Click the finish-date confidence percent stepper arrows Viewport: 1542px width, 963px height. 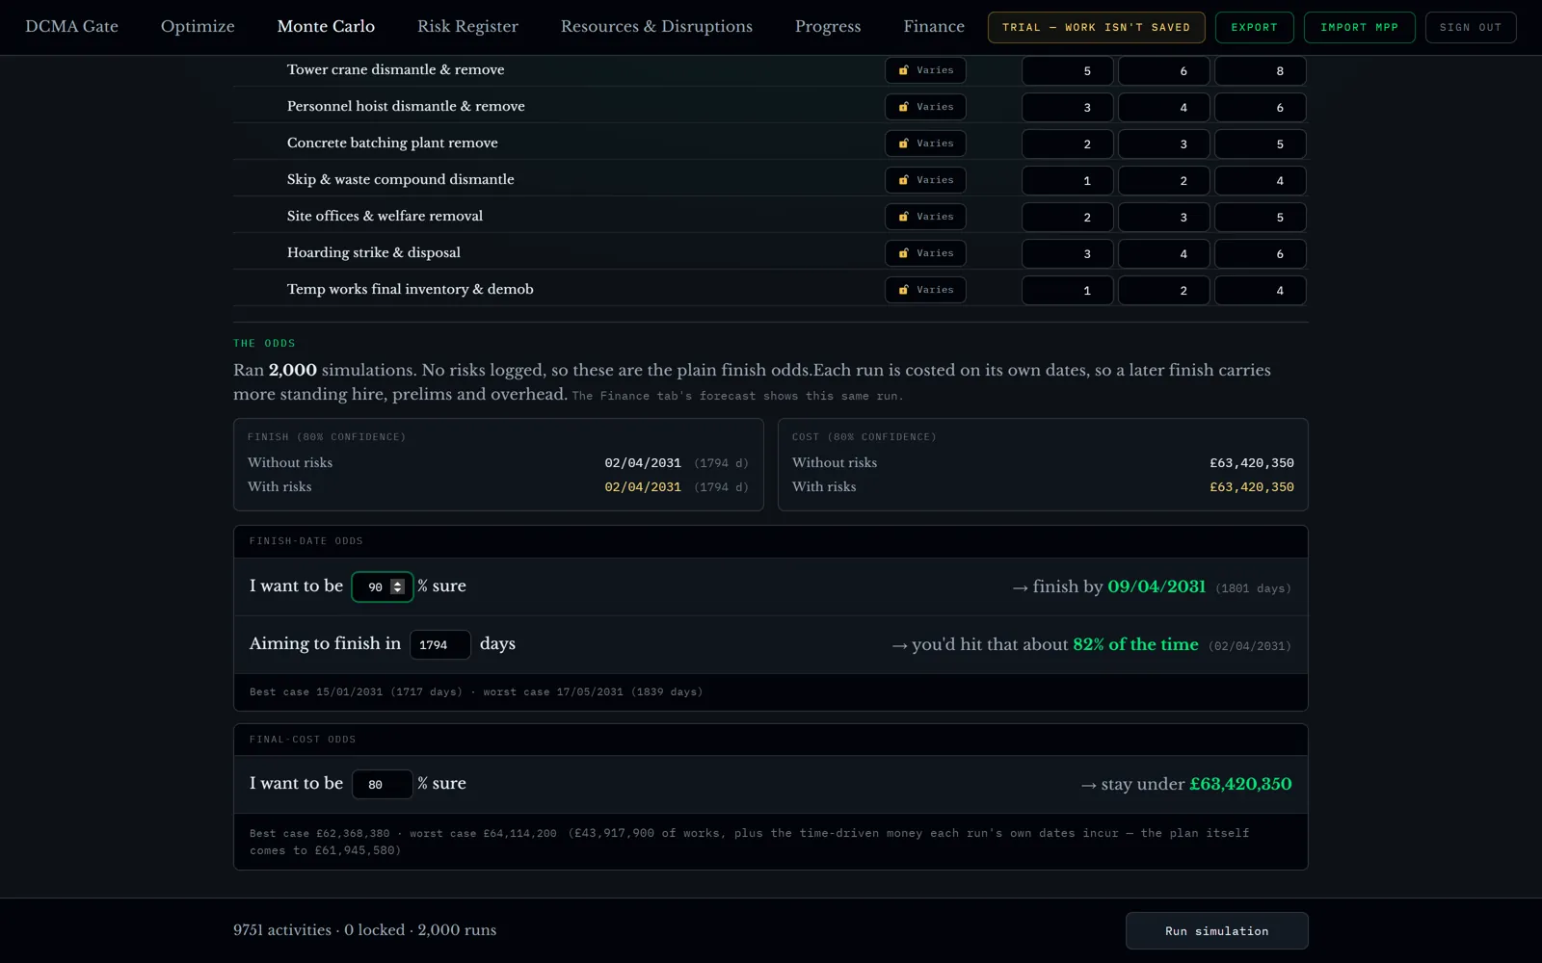click(x=397, y=586)
